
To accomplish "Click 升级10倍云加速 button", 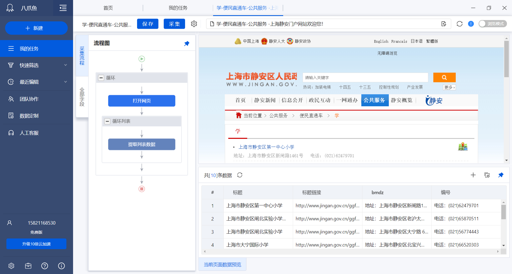I will 36,244.
